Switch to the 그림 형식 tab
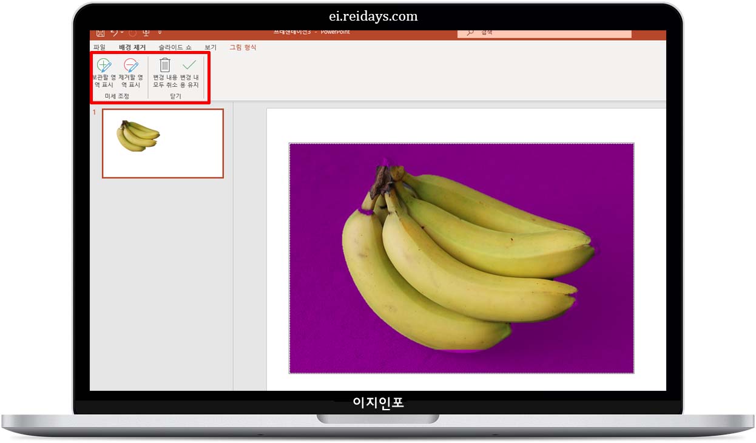756x443 pixels. click(242, 47)
